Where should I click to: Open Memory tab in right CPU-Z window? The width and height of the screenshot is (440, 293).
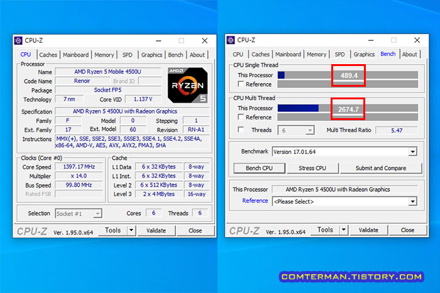pos(316,54)
